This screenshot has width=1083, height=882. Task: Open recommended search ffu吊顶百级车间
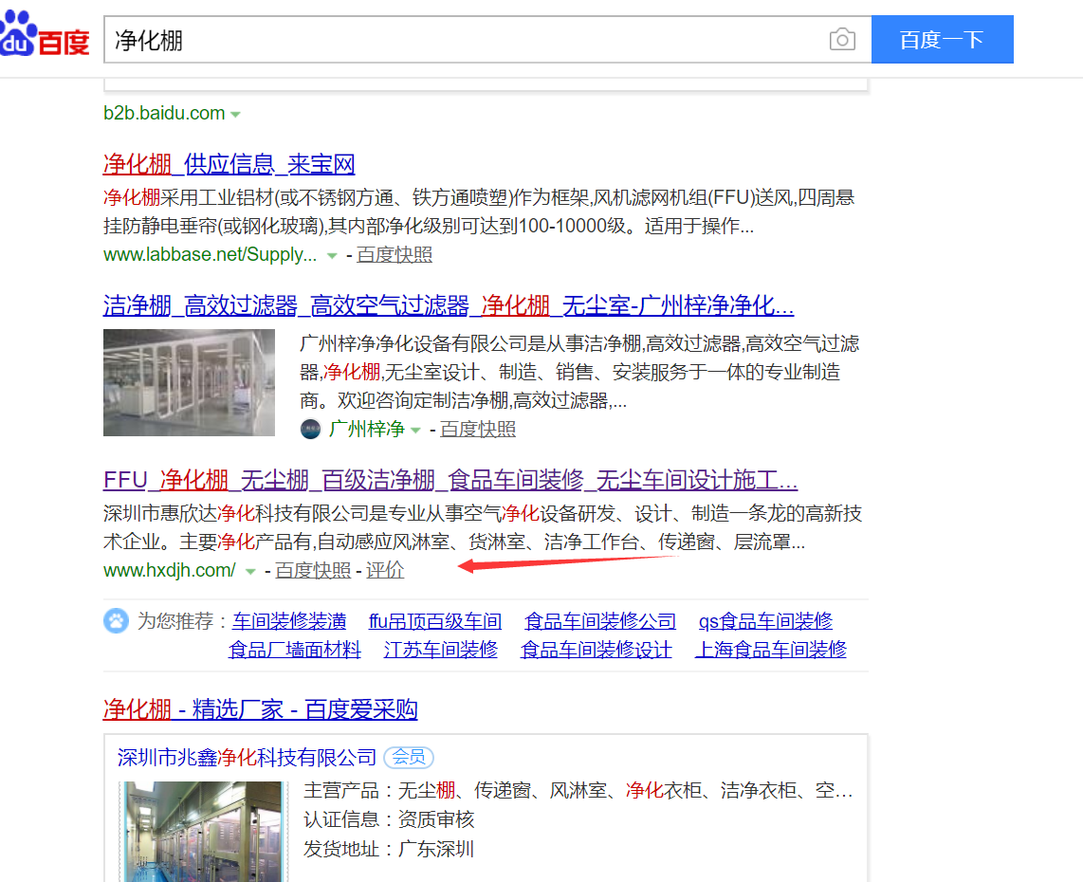(435, 621)
